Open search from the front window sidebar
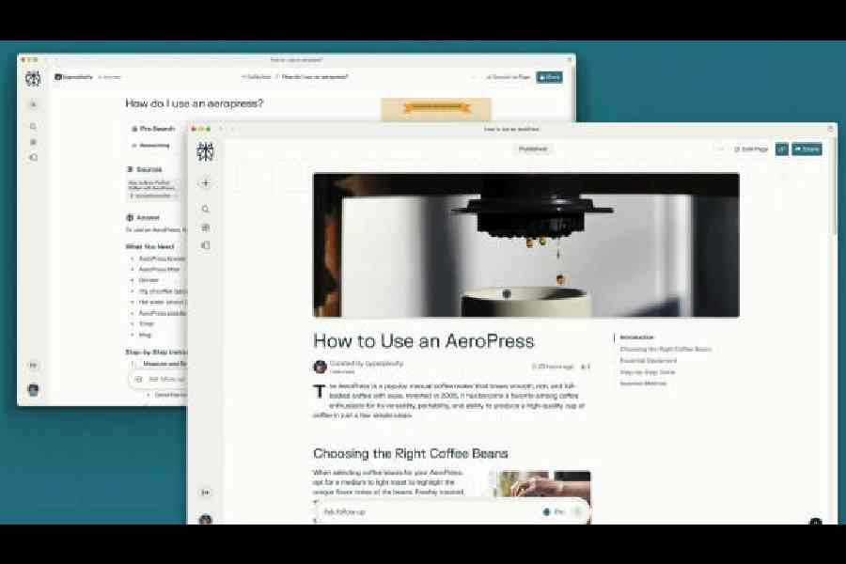Viewport: 846px width, 564px height. click(206, 209)
